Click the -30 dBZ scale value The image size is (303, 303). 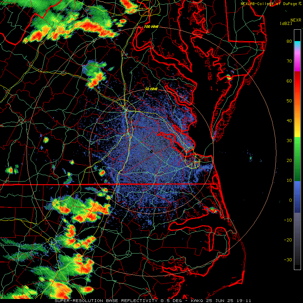coord(288,260)
